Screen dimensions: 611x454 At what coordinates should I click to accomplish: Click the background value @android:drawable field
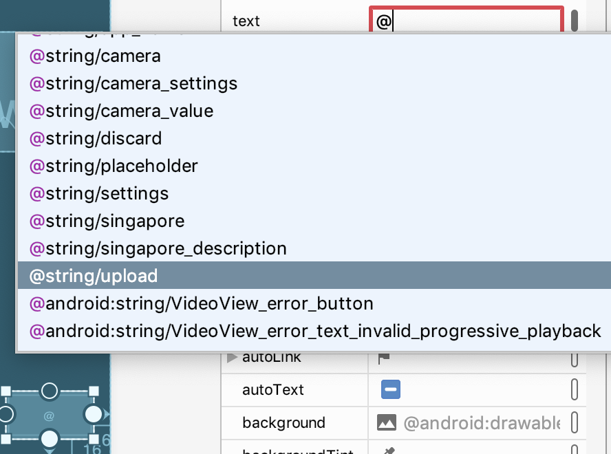pyautogui.click(x=482, y=422)
